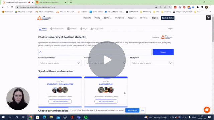Switch to the Content tab
This screenshot has width=214, height=120.
72,29
